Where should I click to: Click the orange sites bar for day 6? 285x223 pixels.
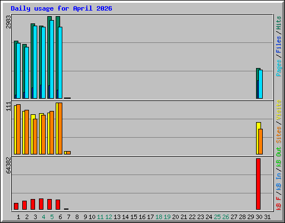point(60,128)
